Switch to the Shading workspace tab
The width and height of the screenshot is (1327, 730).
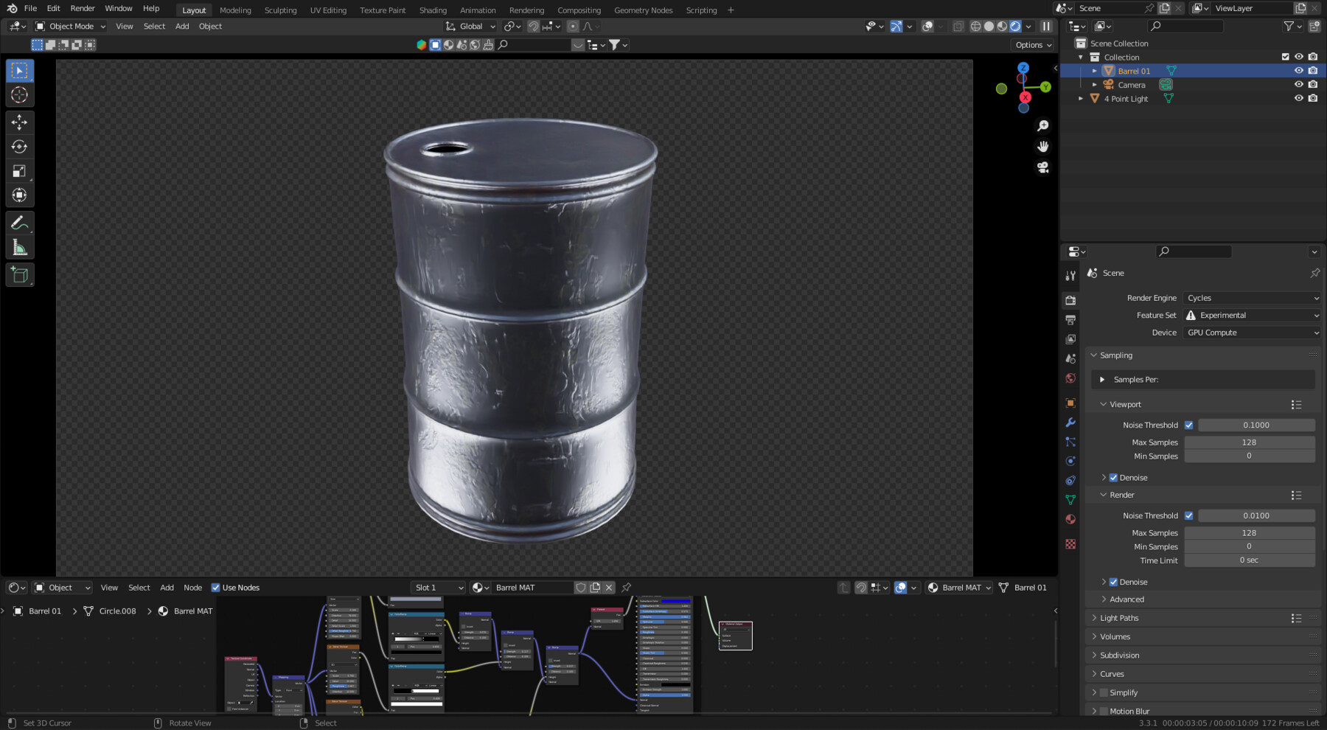point(433,10)
